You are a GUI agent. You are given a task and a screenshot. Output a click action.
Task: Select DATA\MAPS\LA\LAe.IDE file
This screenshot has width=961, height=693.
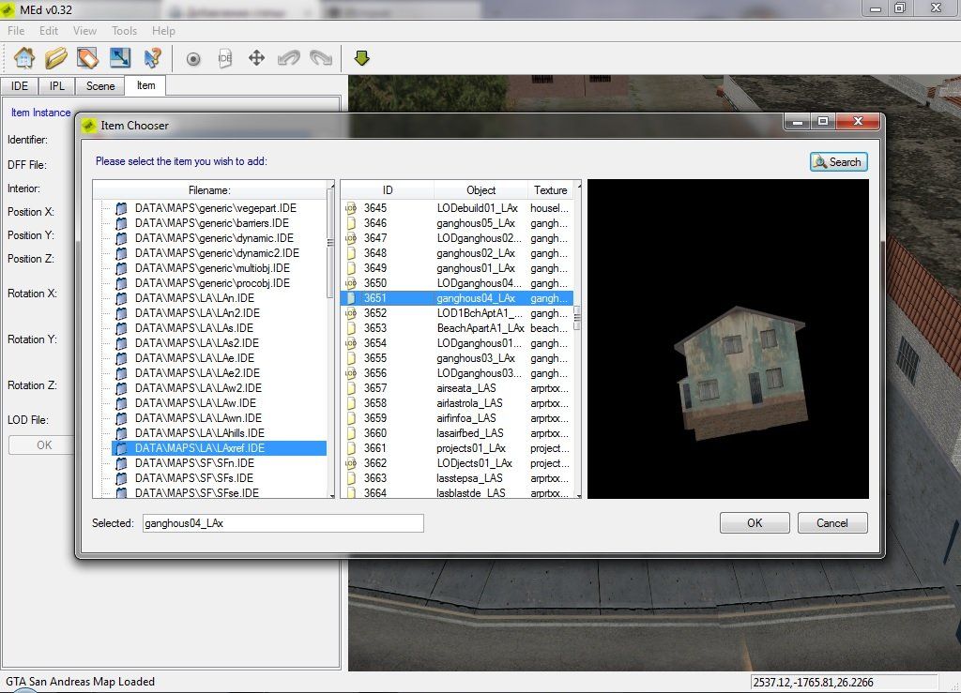194,358
